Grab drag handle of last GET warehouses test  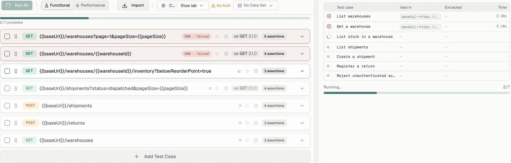(16, 140)
